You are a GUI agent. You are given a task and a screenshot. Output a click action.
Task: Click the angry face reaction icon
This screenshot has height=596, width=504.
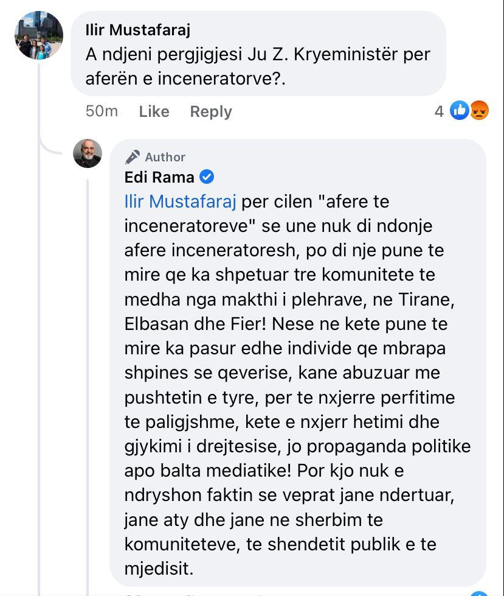[480, 111]
